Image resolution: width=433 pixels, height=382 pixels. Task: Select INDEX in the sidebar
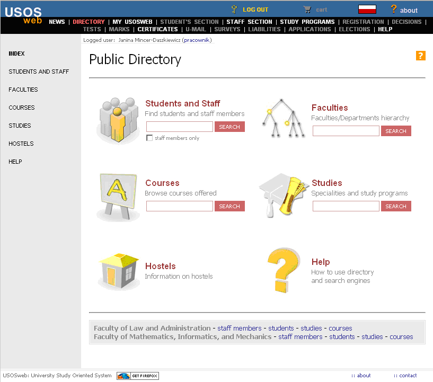point(16,54)
